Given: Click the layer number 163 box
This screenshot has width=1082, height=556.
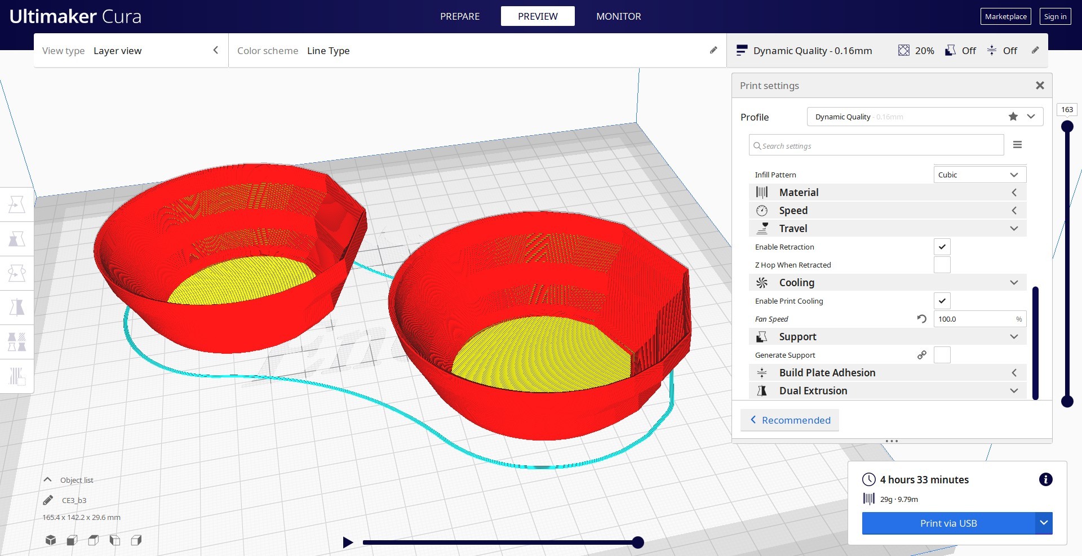Looking at the screenshot, I should click(x=1067, y=109).
